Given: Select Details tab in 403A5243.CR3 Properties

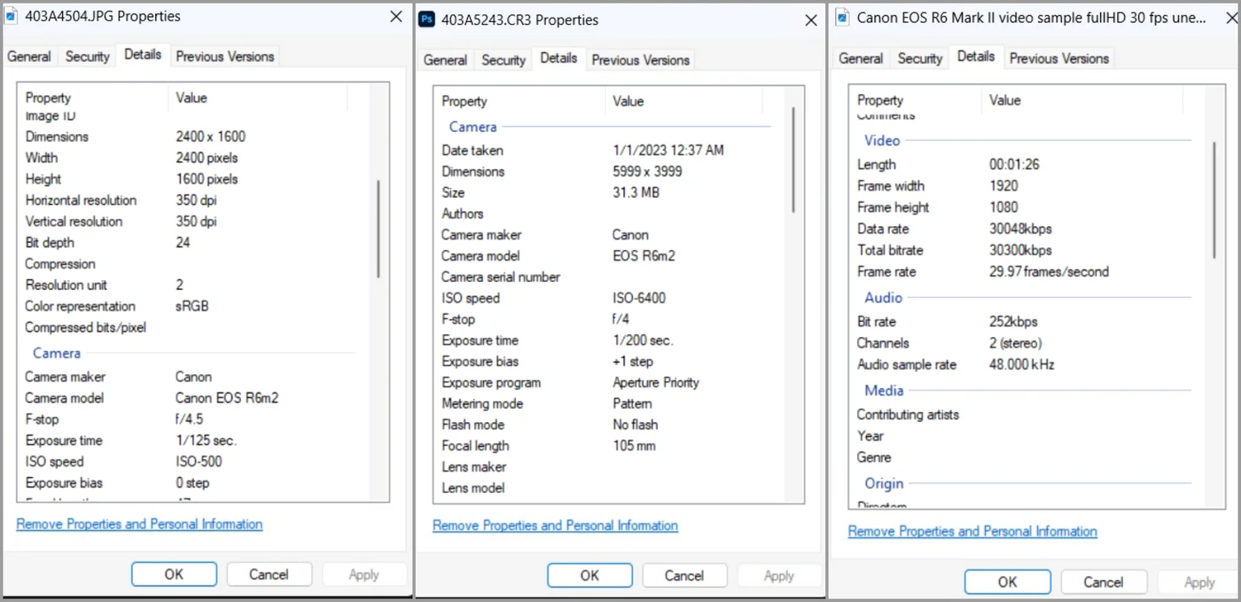Looking at the screenshot, I should coord(558,58).
